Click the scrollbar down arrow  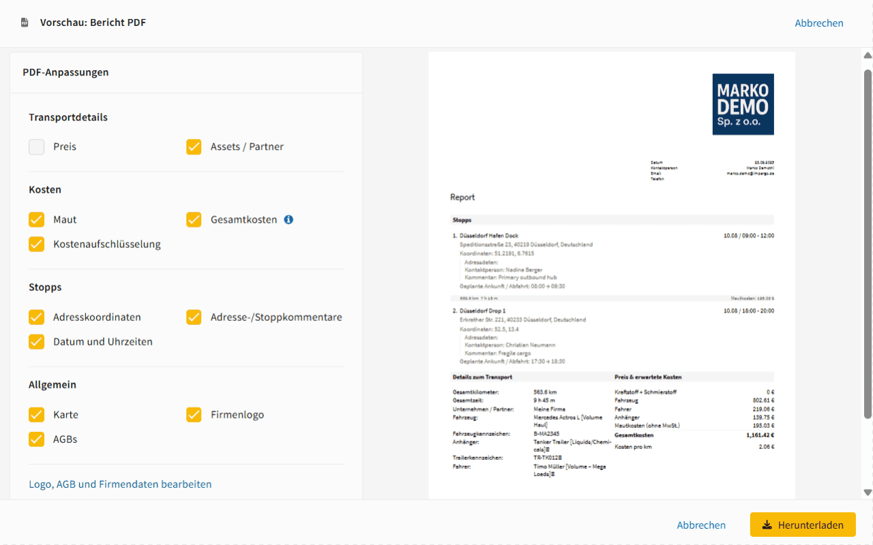click(x=868, y=492)
